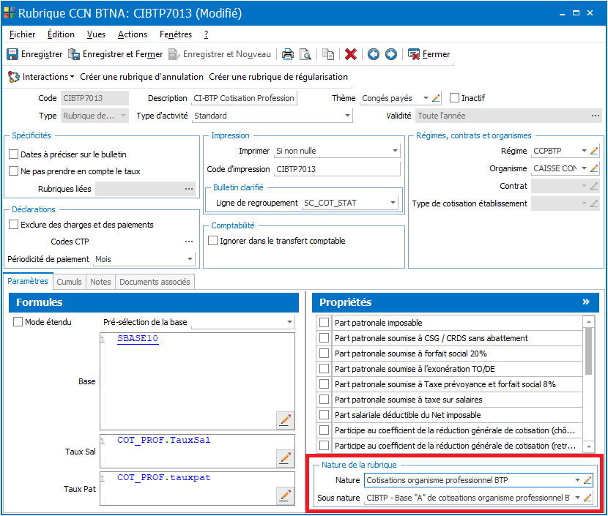Viewport: 608px width, 516px height.
Task: Edit Organisme with pencil icon
Action: (594, 168)
